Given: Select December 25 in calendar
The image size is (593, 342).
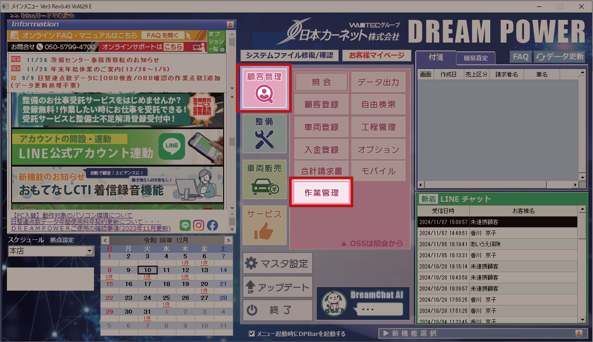Looking at the screenshot, I should tap(166, 298).
